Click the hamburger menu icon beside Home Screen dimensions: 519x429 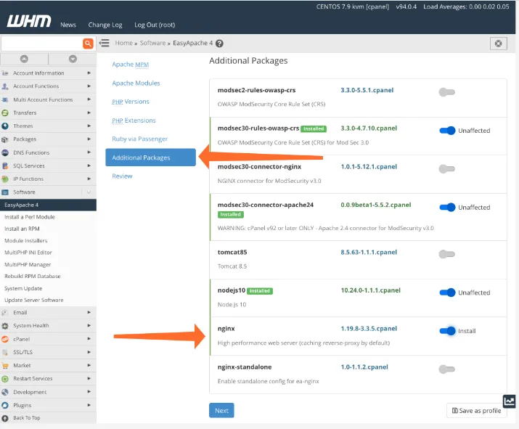tap(105, 44)
